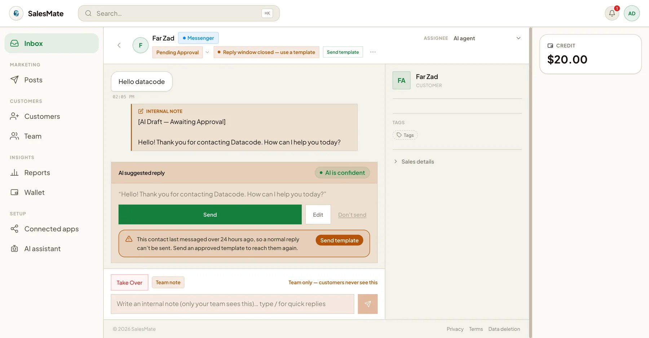Open the Pending Approval status dropdown

[177, 52]
